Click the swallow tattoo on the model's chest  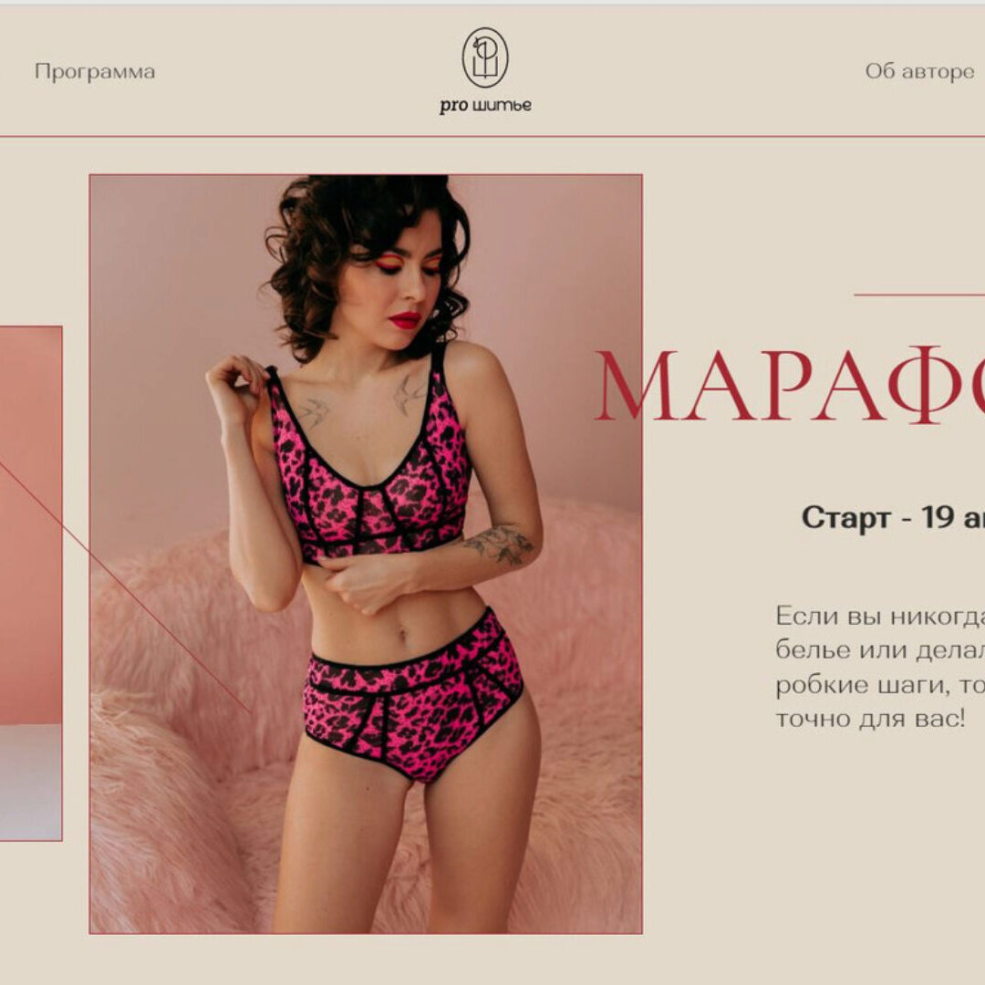312,411
